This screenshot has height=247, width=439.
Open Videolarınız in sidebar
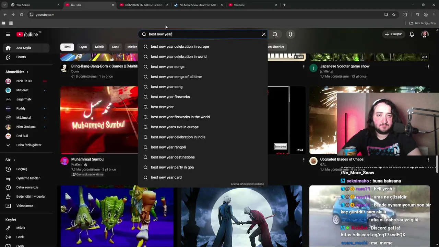coord(27,205)
